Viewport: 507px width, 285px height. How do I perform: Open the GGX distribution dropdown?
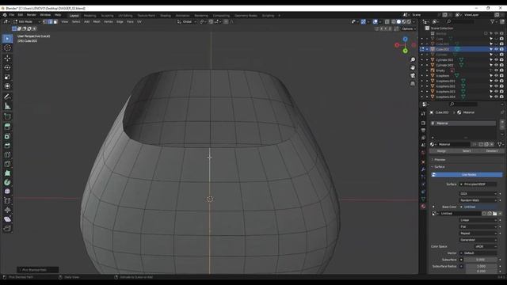click(x=478, y=193)
